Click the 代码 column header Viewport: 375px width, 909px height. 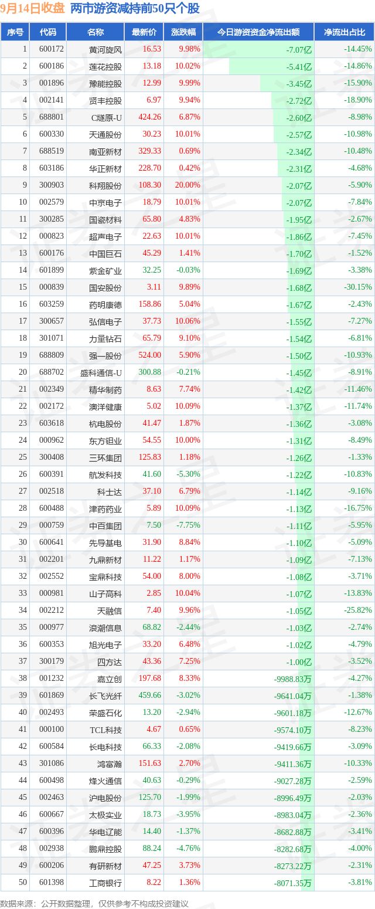[48, 32]
